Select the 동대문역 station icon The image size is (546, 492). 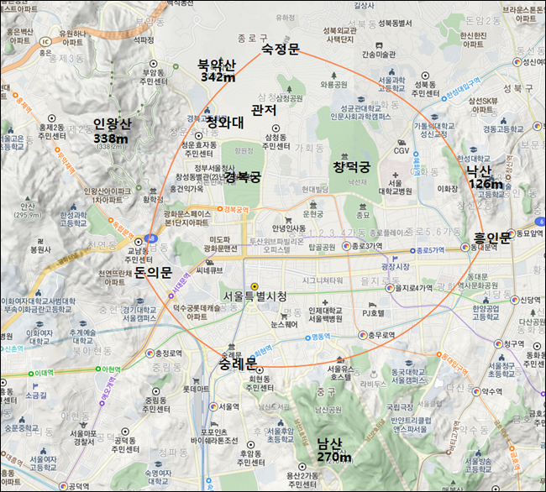pos(465,247)
